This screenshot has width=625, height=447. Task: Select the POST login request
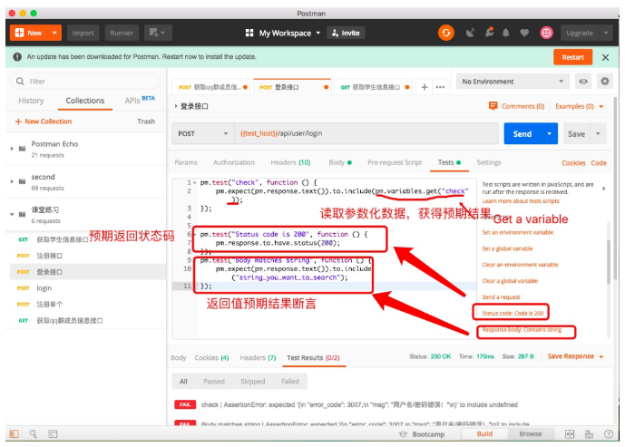tap(85, 288)
